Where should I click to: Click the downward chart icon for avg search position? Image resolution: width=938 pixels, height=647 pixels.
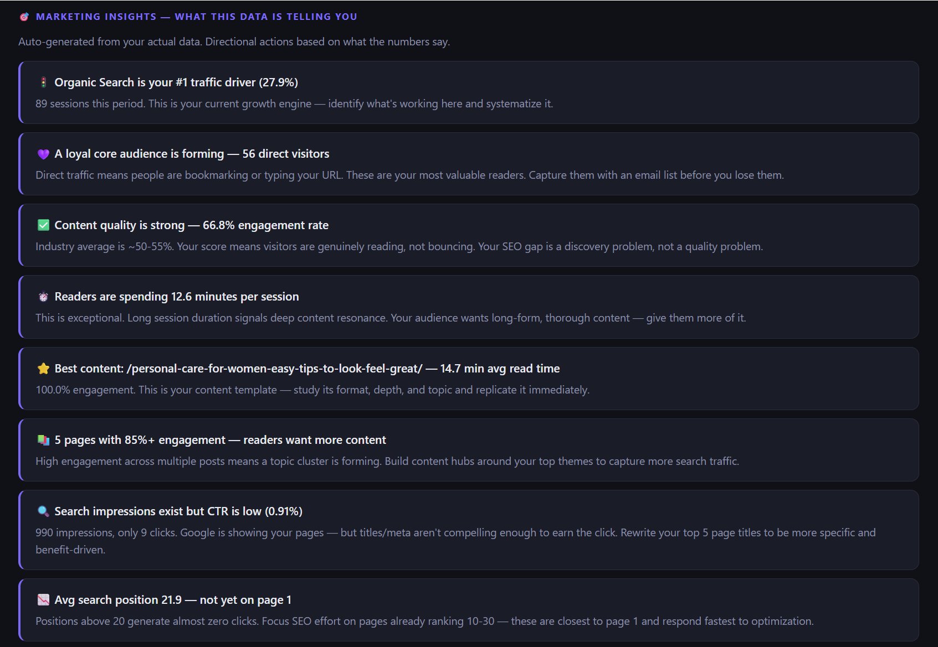coord(43,600)
